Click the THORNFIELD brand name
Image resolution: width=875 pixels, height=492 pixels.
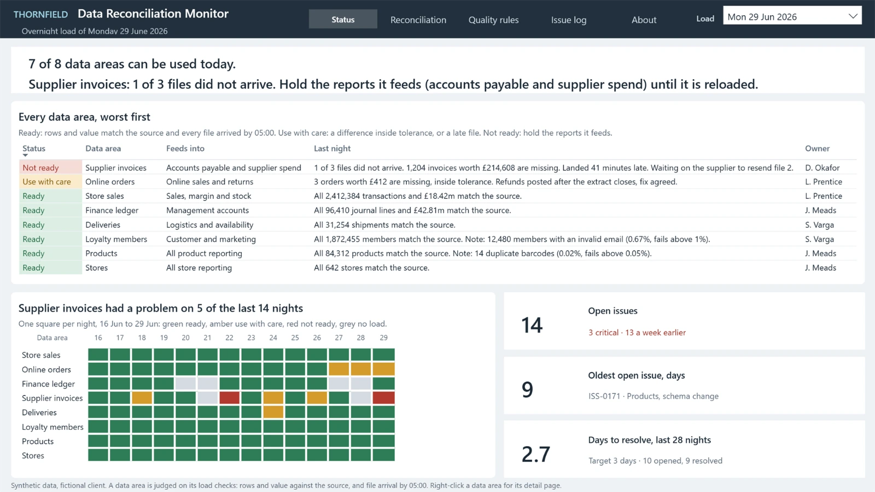(40, 14)
